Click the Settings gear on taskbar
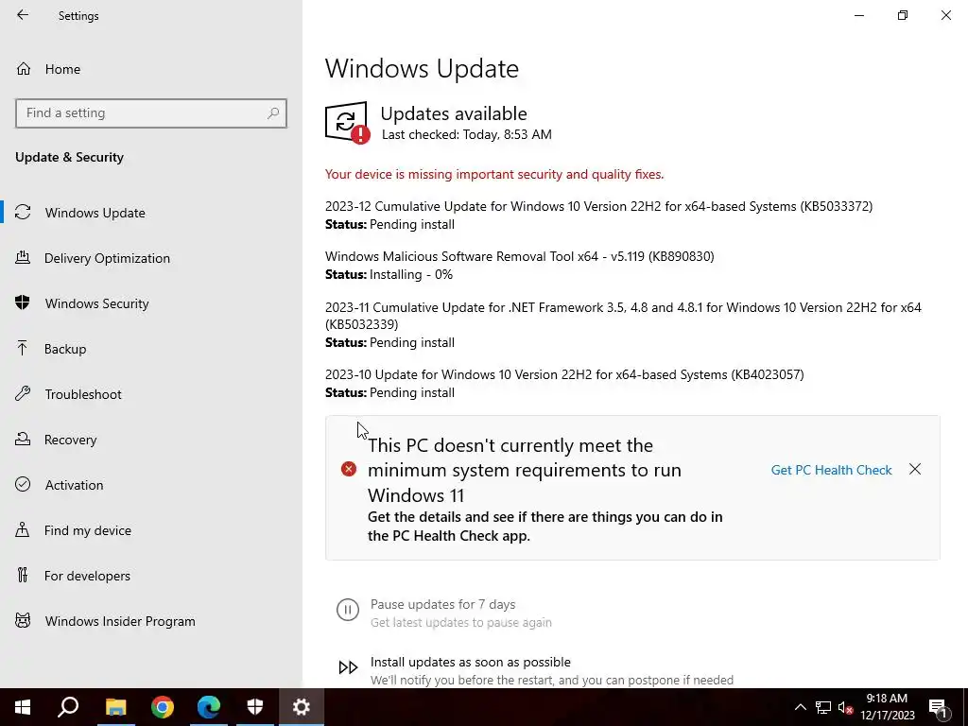The width and height of the screenshot is (968, 726). 302,707
